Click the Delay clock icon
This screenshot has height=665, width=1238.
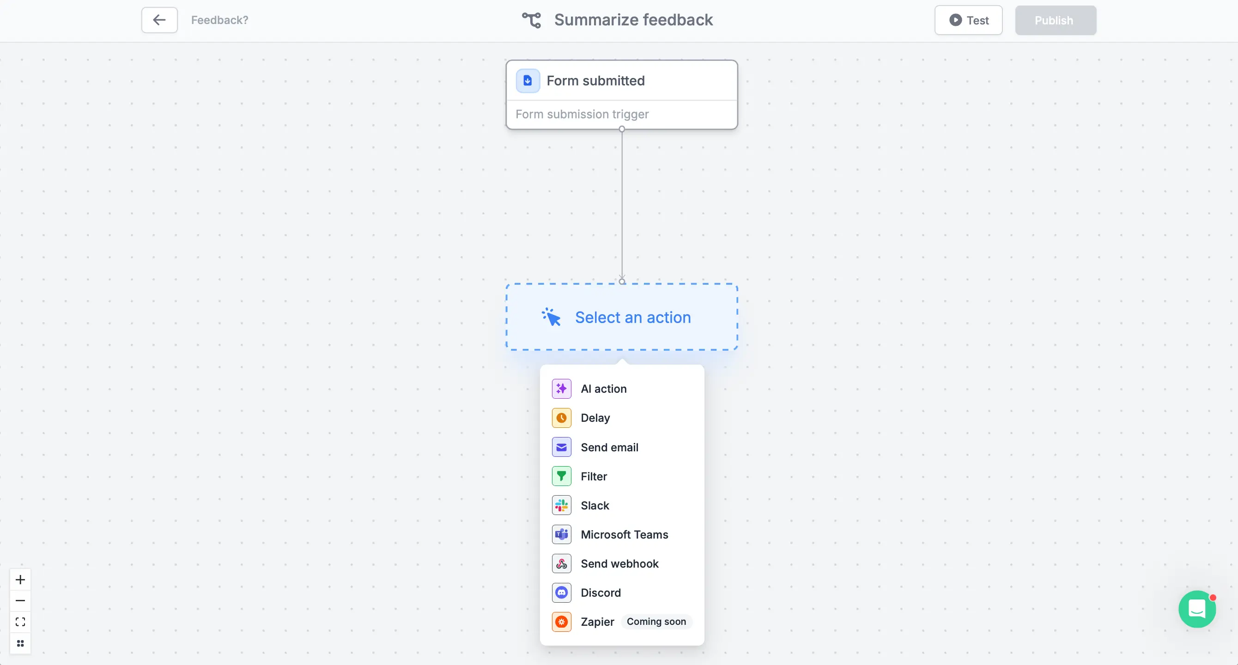point(561,418)
